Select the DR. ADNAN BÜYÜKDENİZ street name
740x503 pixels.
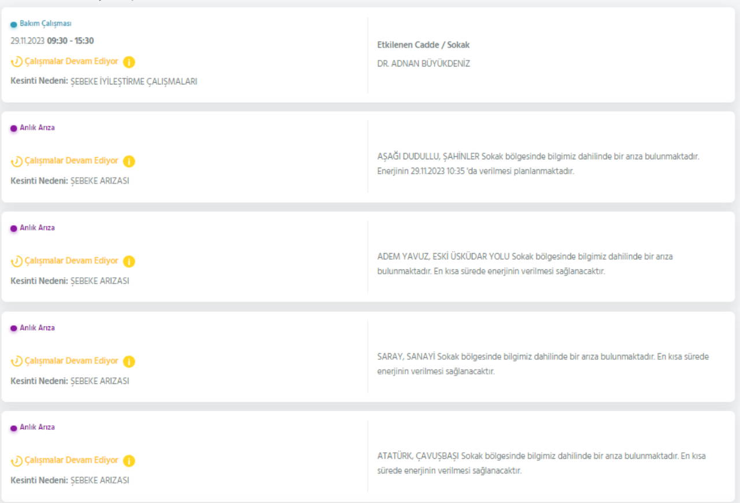click(x=423, y=64)
